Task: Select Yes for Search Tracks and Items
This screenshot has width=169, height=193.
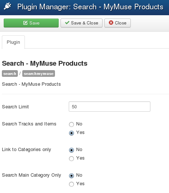Action: pos(71,133)
